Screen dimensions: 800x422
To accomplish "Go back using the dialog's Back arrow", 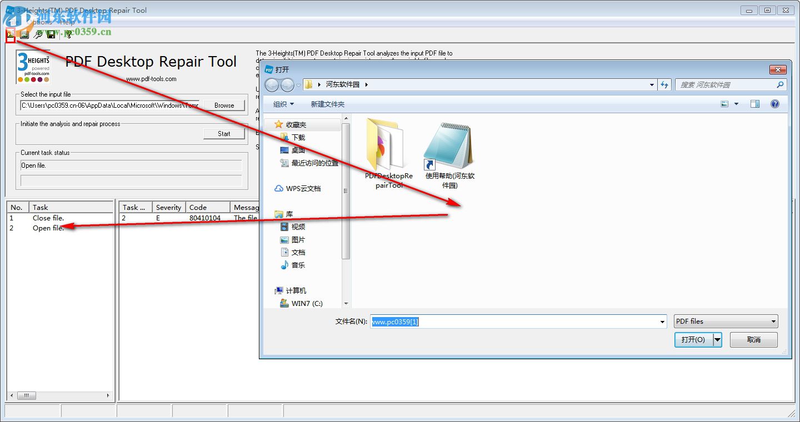I will coord(272,85).
